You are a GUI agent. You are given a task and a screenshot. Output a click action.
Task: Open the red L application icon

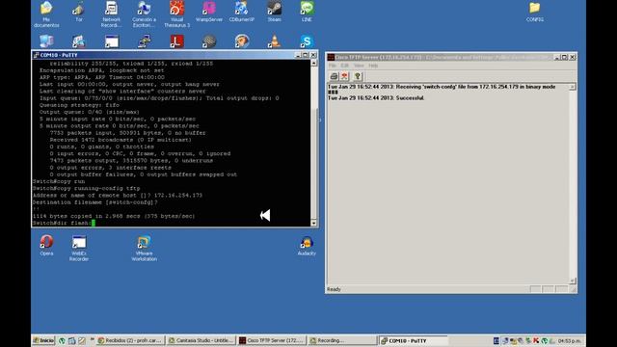176,40
